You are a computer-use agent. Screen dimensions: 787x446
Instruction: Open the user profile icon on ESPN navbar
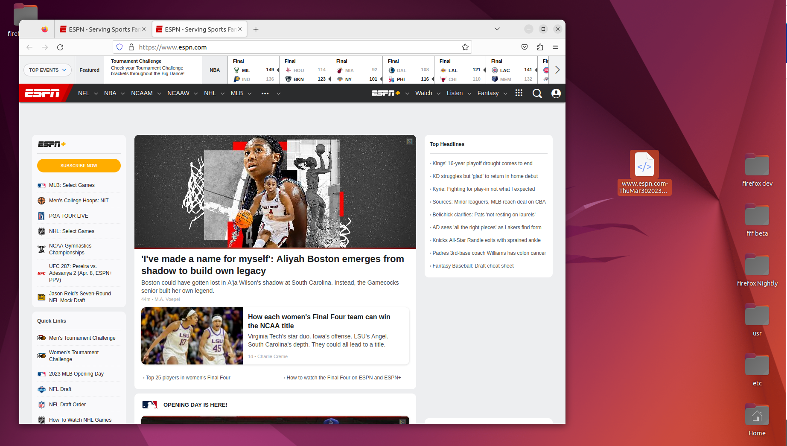[556, 93]
